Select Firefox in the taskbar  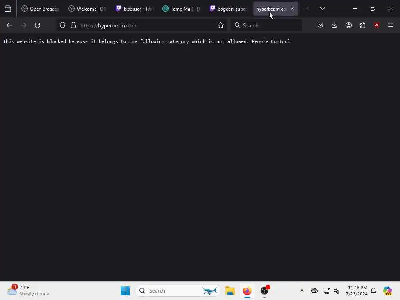coord(247,291)
